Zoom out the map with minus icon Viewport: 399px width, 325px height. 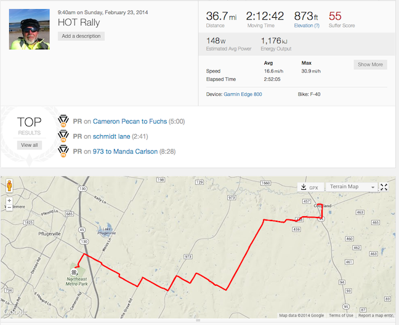[x=9, y=208]
